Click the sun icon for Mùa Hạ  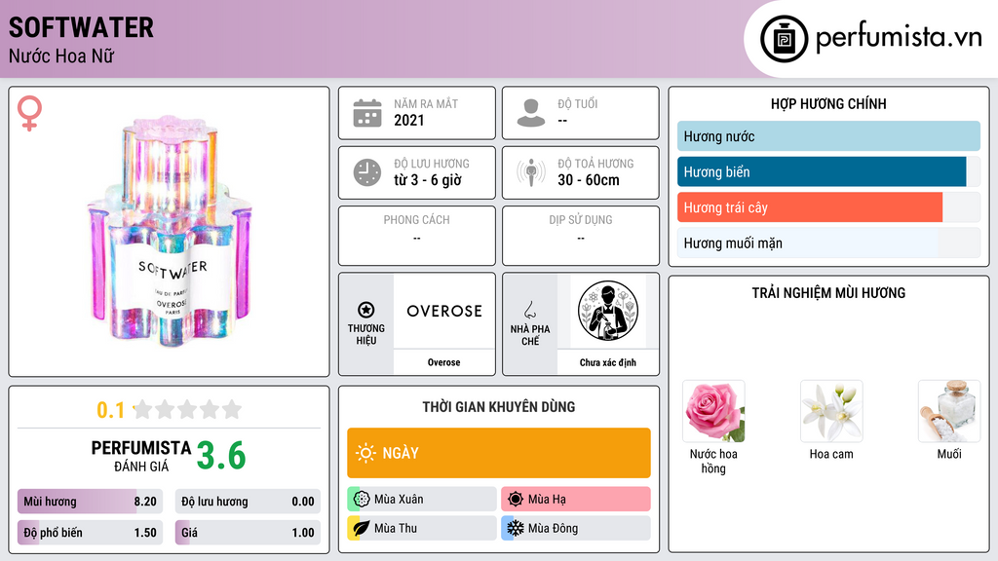[516, 500]
